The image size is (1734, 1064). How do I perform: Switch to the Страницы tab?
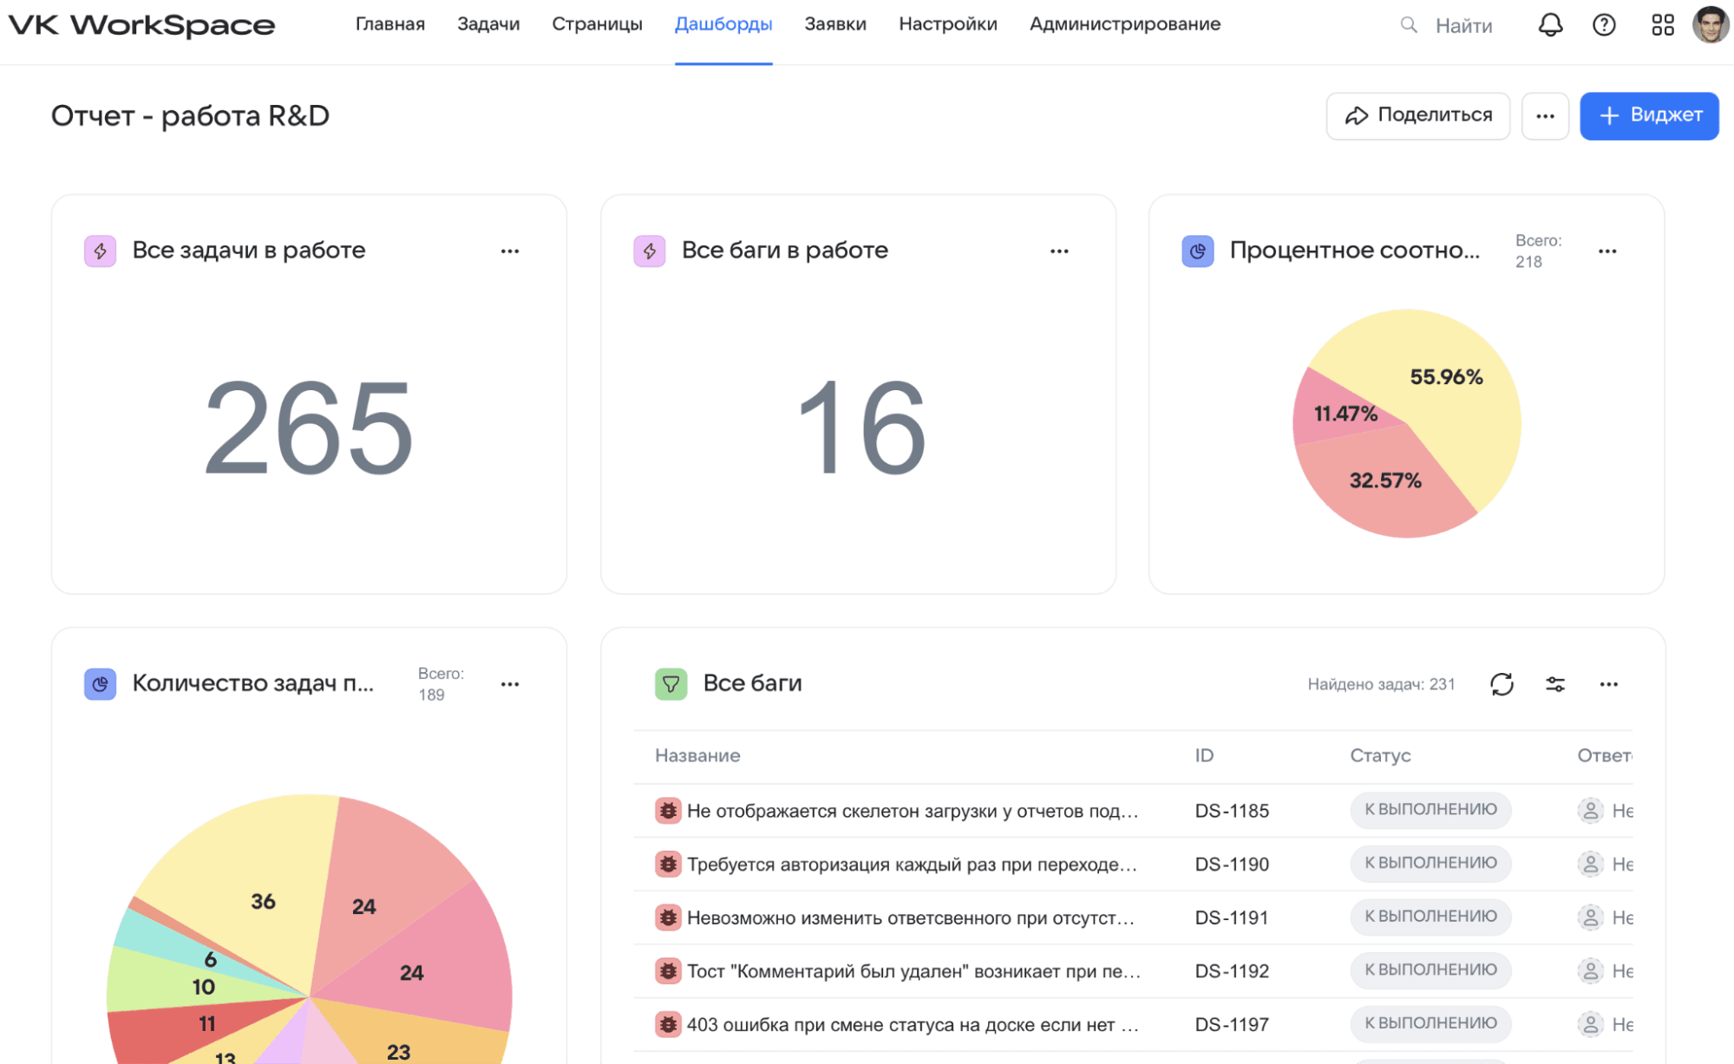[x=597, y=24]
